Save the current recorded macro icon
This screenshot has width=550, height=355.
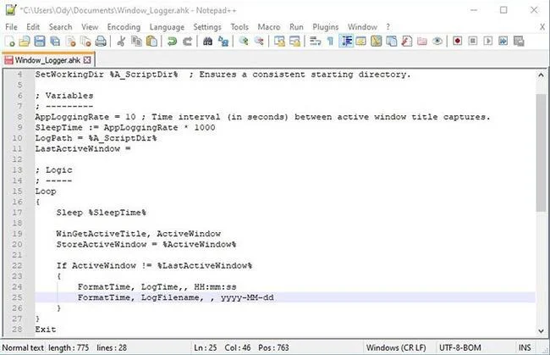[519, 42]
